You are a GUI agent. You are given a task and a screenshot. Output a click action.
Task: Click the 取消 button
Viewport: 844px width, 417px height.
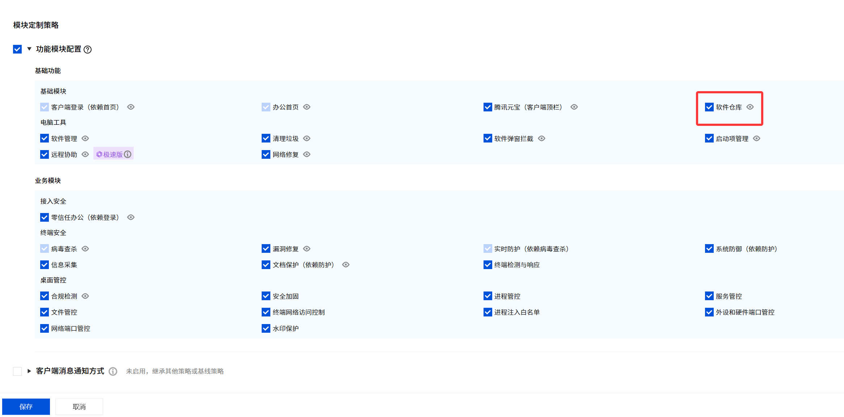(x=79, y=407)
